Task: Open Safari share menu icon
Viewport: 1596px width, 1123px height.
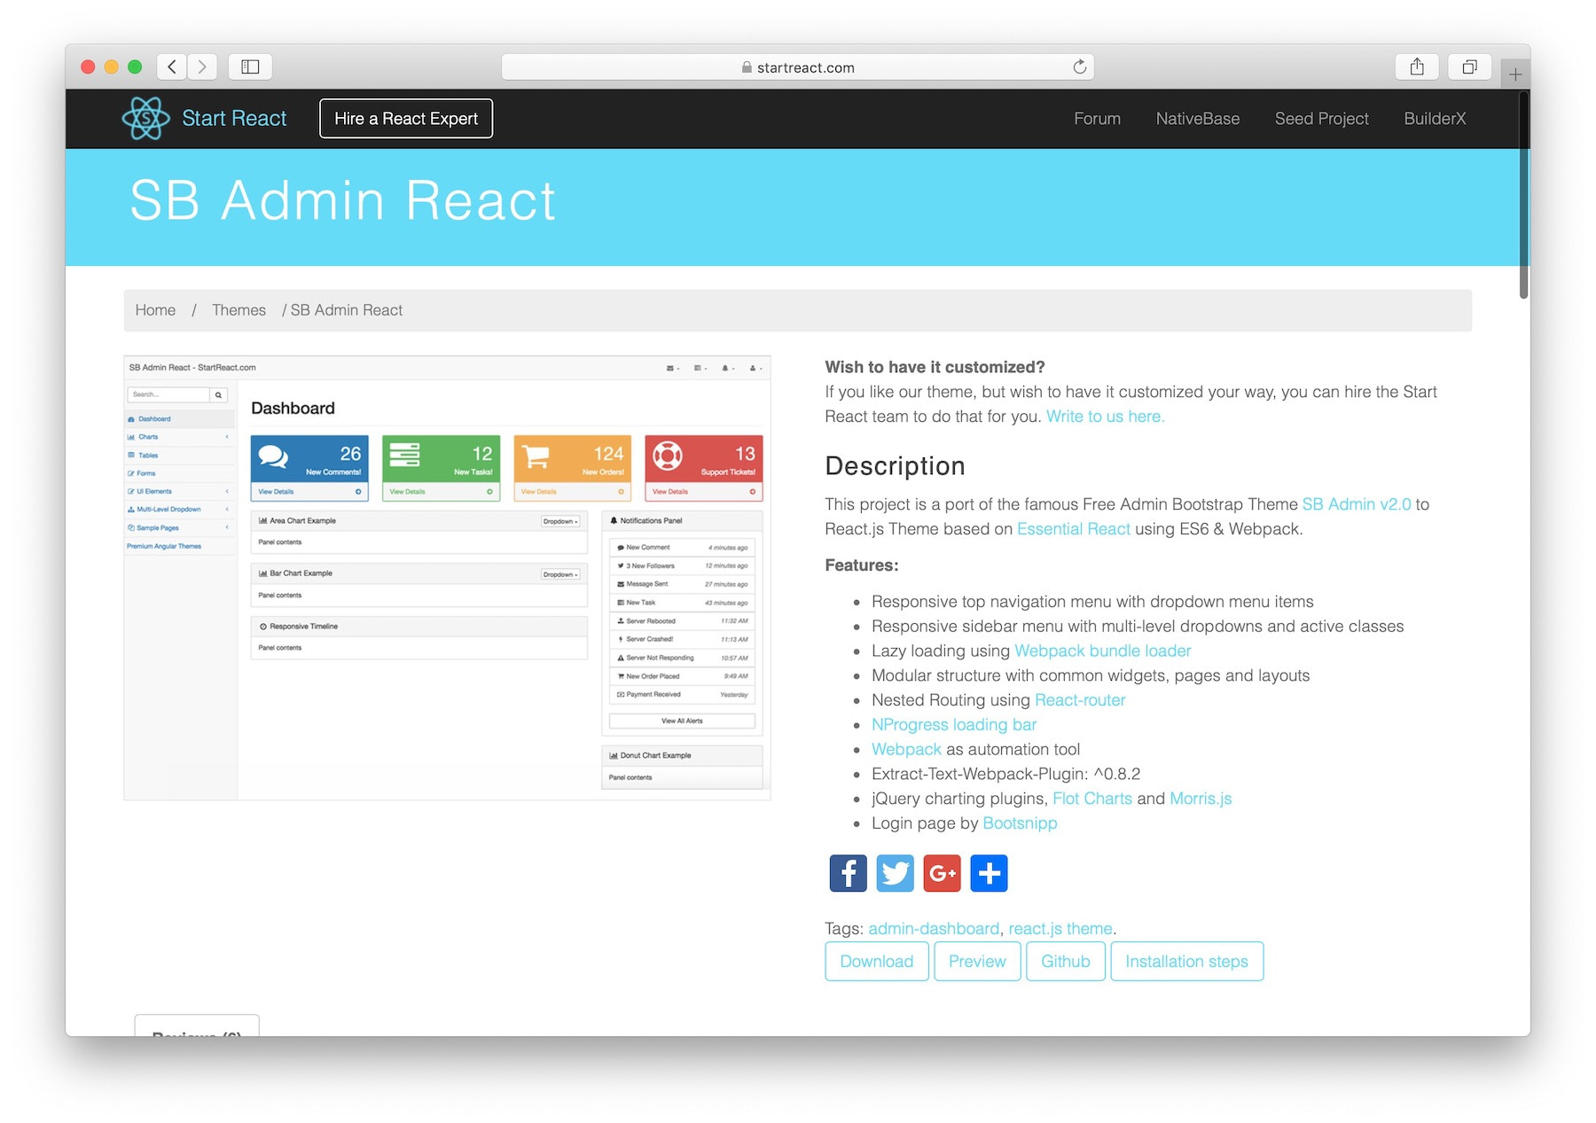Action: click(1417, 66)
